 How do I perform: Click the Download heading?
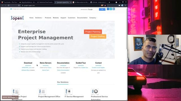tap(28, 63)
